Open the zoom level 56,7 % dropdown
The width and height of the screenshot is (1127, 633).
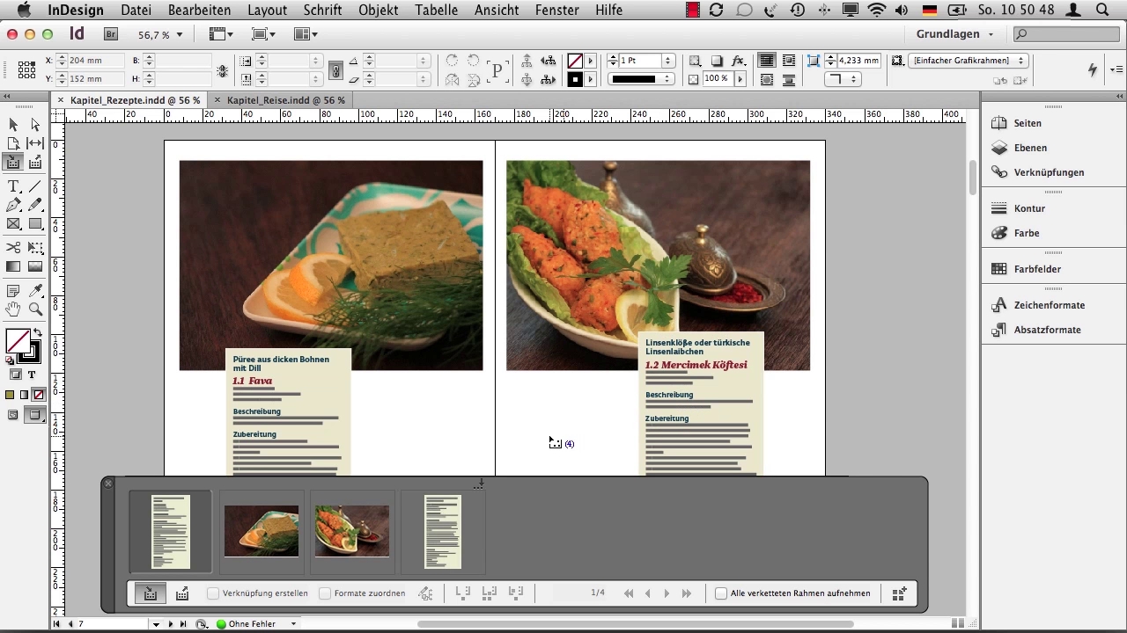click(180, 35)
